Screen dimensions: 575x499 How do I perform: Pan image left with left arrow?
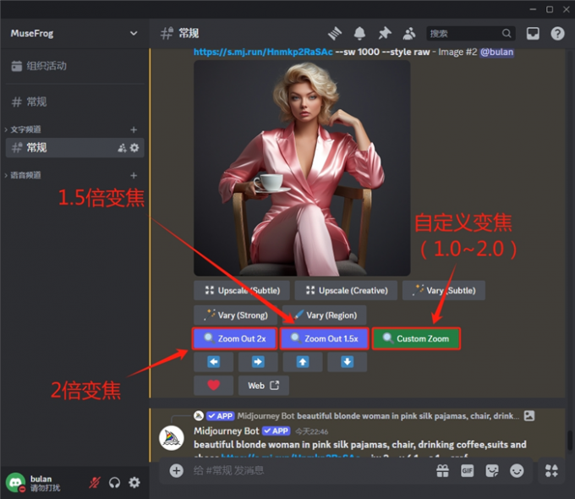click(x=213, y=362)
